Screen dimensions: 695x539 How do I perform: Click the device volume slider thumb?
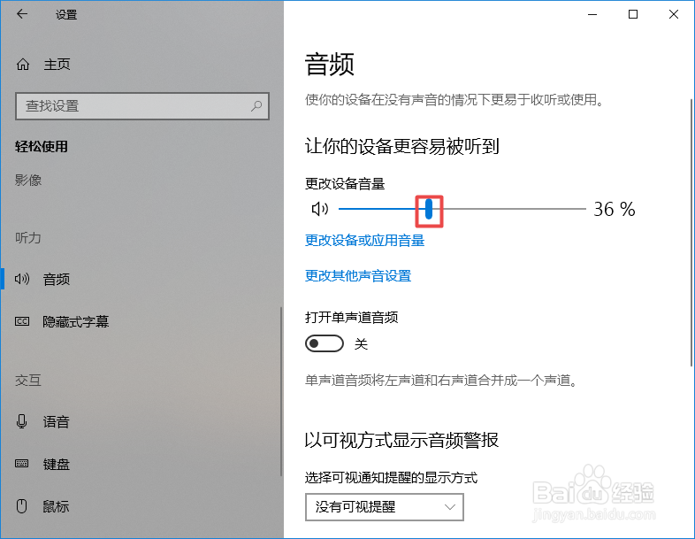pyautogui.click(x=429, y=209)
